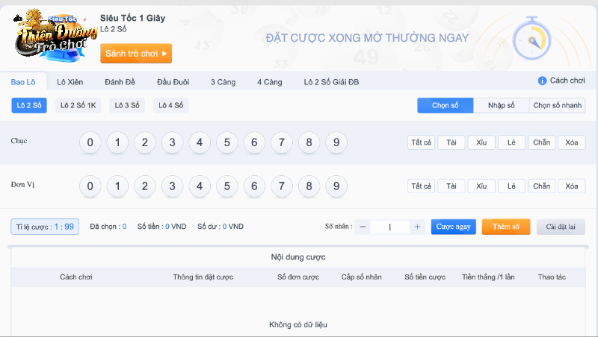This screenshot has width=598, height=337.
Task: Click the Sảnh trò chơi button
Action: pyautogui.click(x=136, y=53)
